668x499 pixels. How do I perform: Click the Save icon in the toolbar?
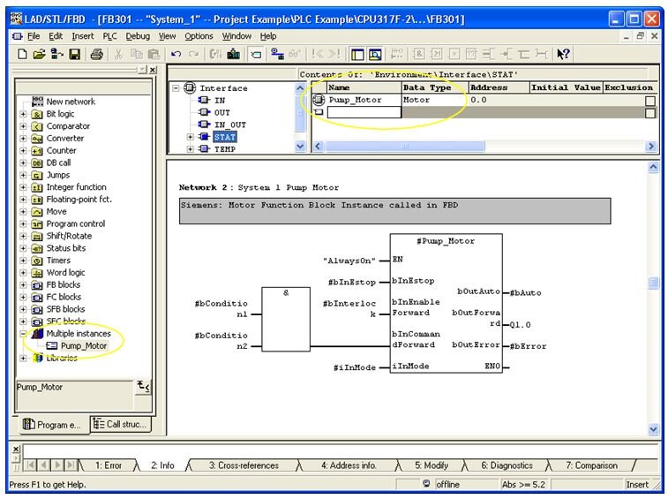(74, 55)
